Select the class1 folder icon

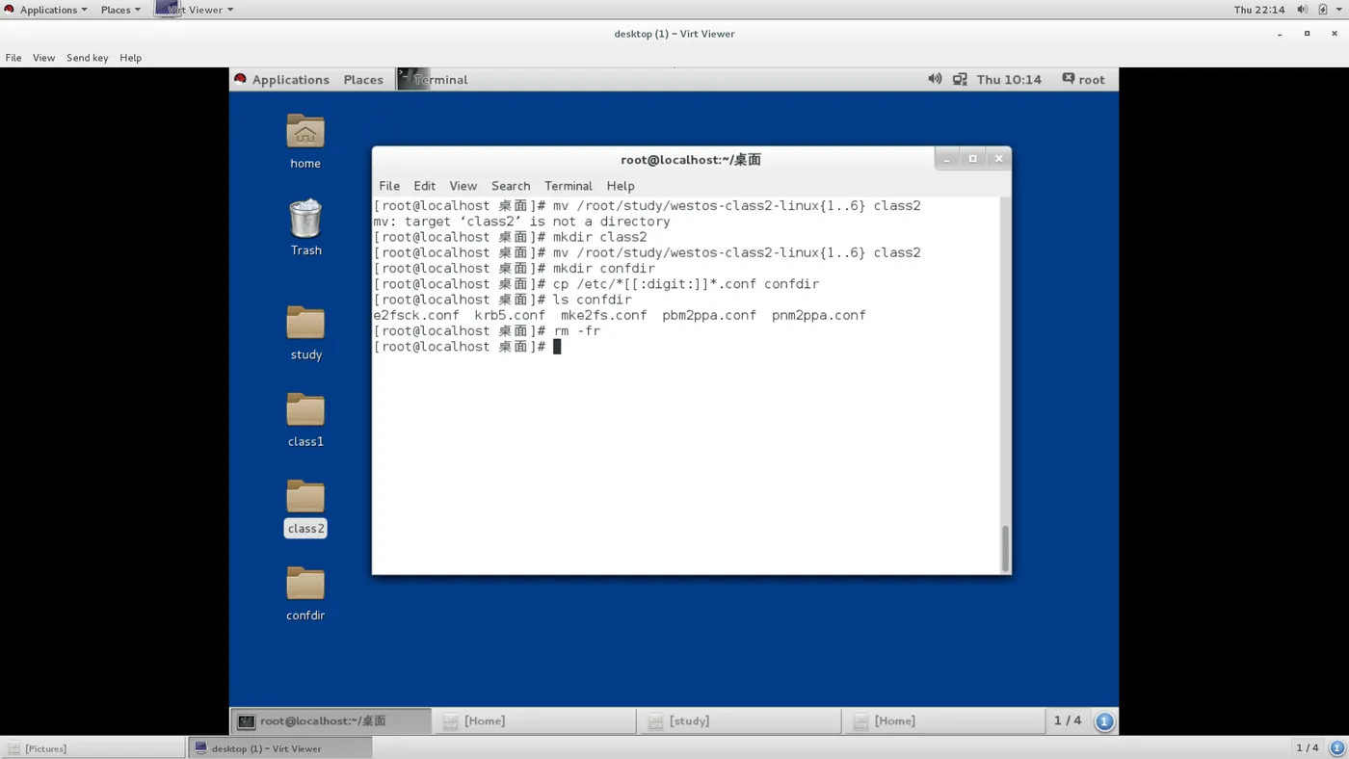(305, 420)
